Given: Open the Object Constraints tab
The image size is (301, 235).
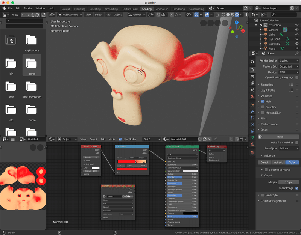Looking at the screenshot, I should (x=252, y=131).
